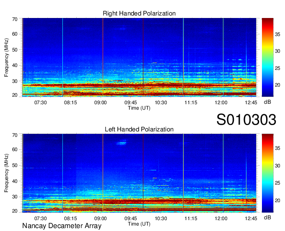
Task: Click the "35" value on Right Handed color bar
Action: [x=277, y=34]
